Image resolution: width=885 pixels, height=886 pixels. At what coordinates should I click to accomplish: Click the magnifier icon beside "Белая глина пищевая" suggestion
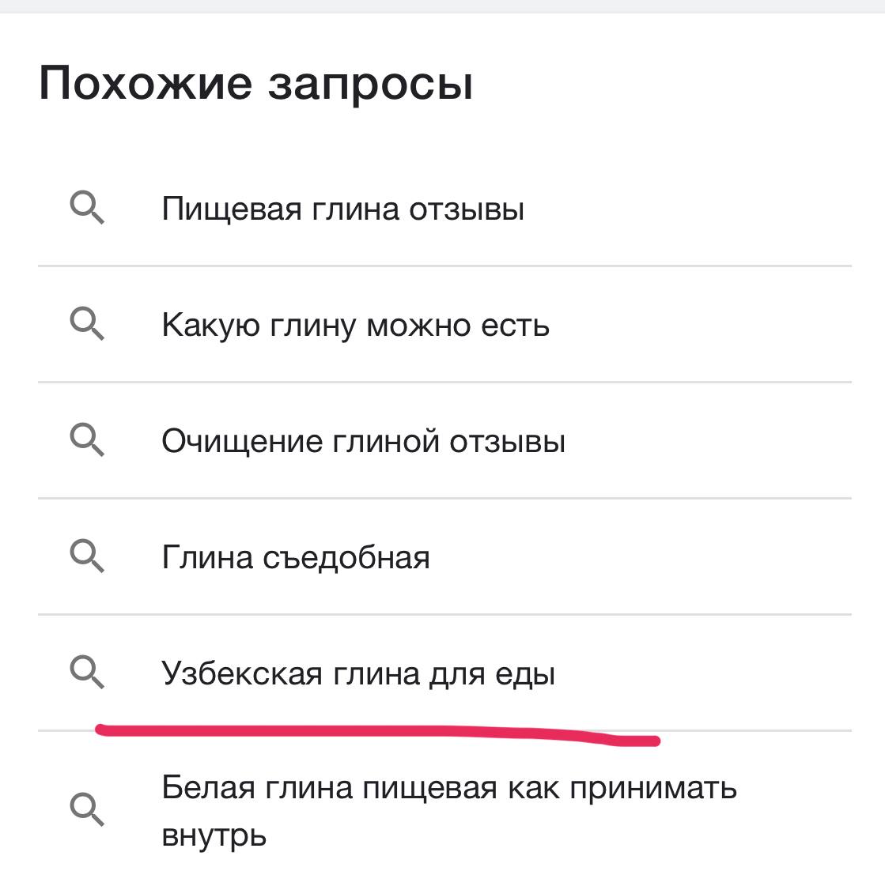coord(87,810)
